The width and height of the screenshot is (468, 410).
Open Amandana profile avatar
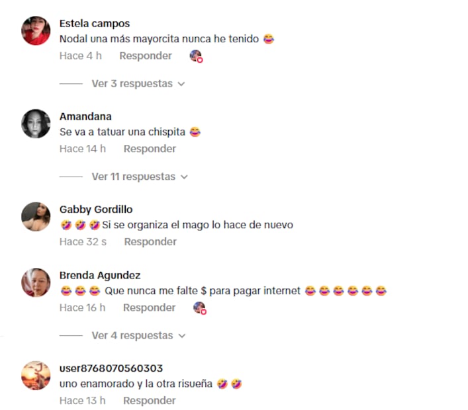(36, 124)
